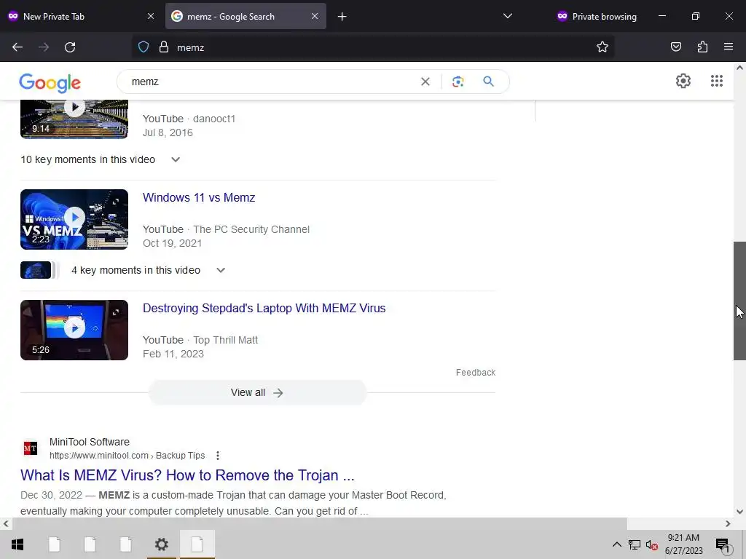This screenshot has width=746, height=559.
Task: Click the vertical scrollbar thumb
Action: coord(739,301)
